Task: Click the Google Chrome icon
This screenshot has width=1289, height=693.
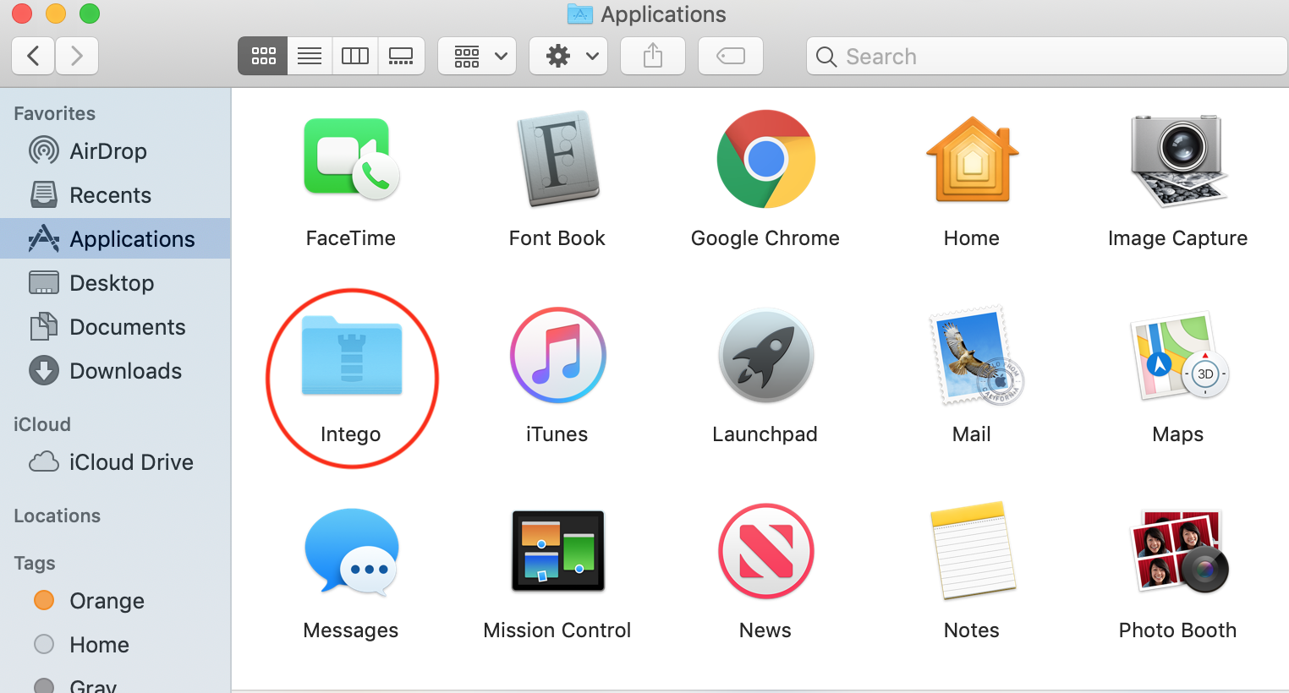Action: click(x=765, y=159)
